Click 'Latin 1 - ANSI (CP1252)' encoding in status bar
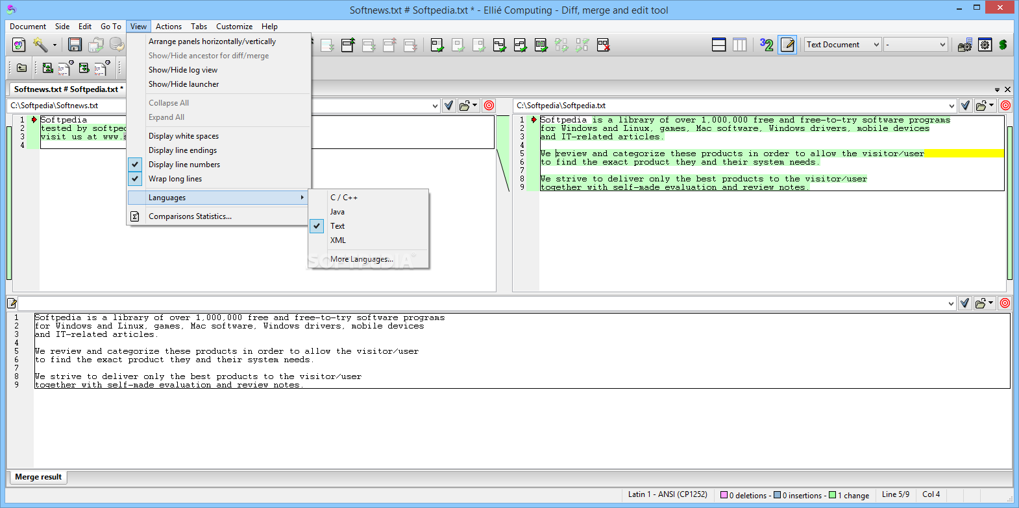 (668, 494)
